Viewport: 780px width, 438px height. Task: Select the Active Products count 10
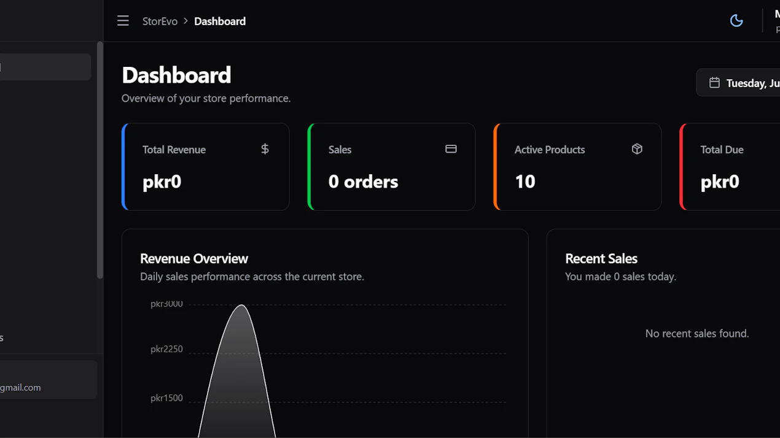[525, 182]
